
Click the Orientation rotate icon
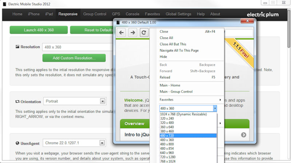pos(17,102)
